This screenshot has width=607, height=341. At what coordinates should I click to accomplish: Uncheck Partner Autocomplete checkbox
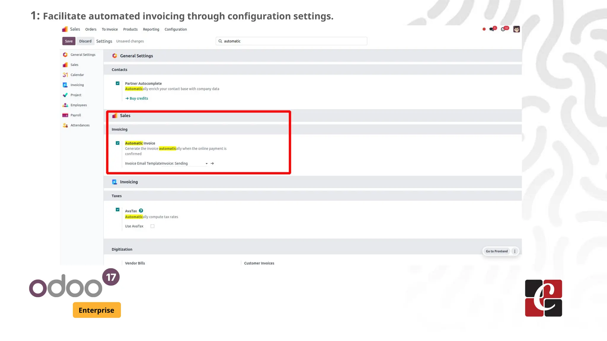tap(118, 83)
